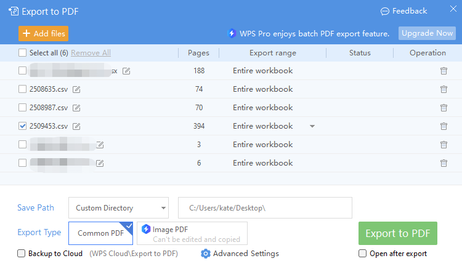Click the Export to PDF title icon

[x=14, y=11]
